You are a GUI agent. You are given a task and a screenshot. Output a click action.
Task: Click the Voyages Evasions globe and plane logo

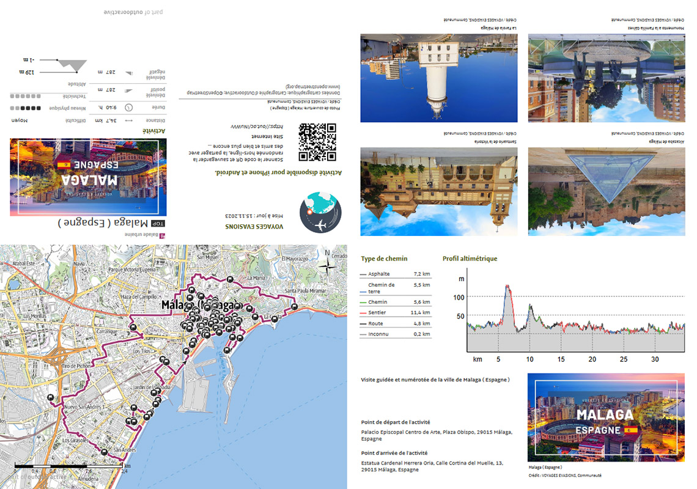(x=320, y=213)
